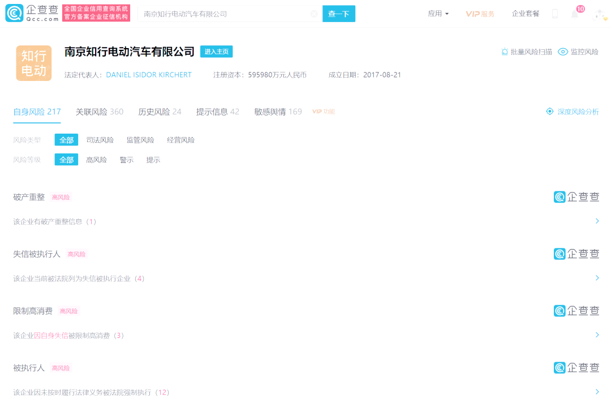Filter by 警示 risk level
611x398 pixels.
click(127, 160)
